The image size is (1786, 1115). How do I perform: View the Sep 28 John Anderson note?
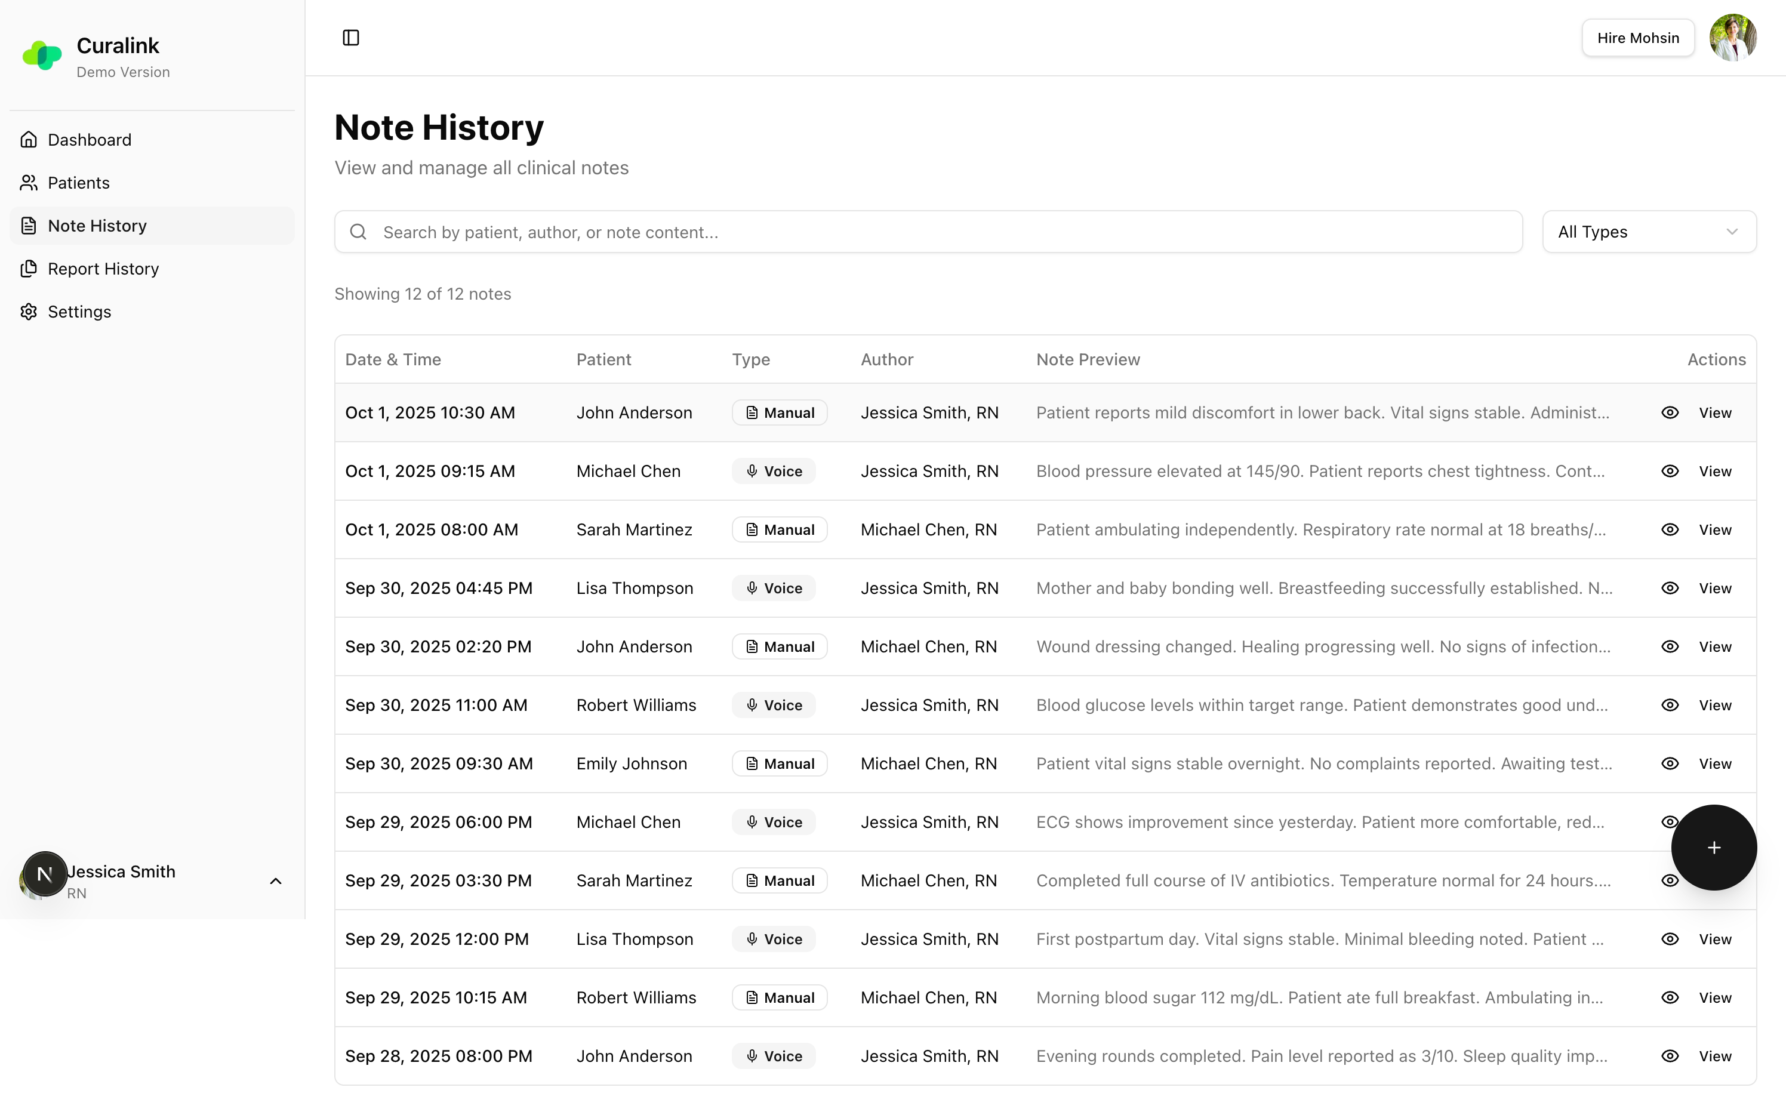tap(1714, 1056)
